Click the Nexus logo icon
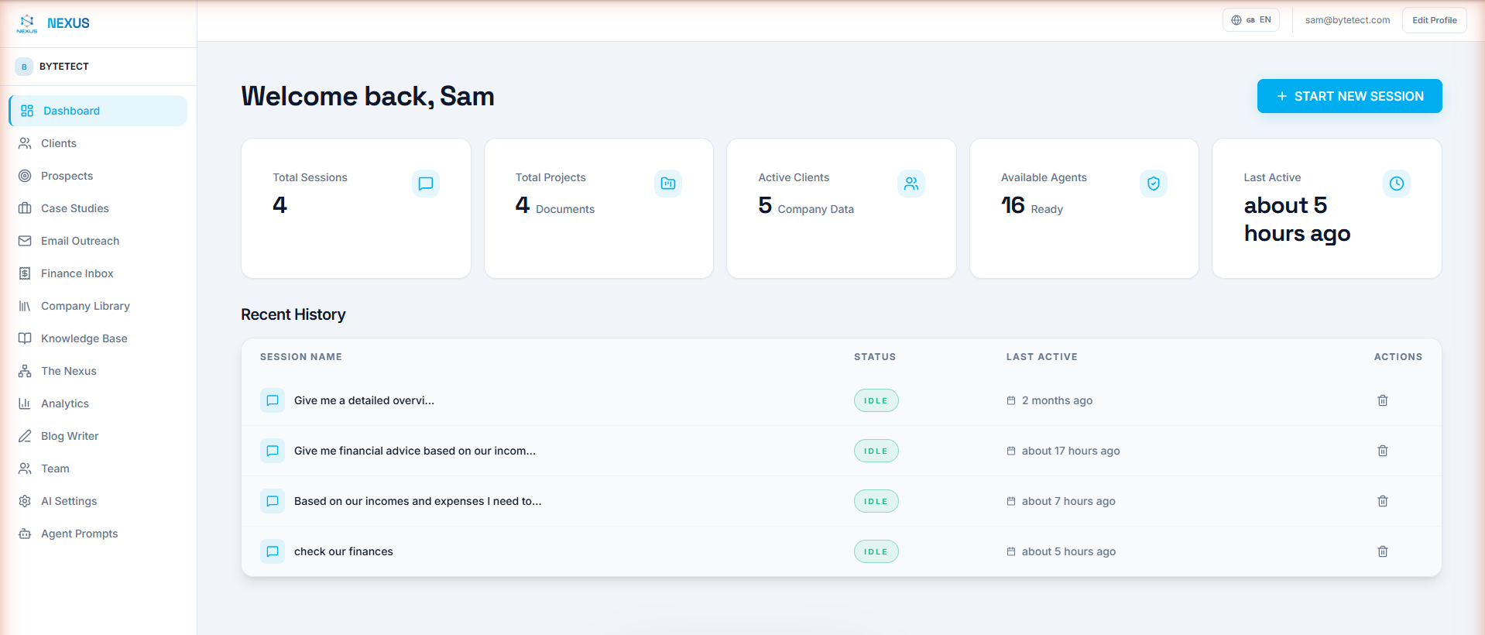 point(27,23)
